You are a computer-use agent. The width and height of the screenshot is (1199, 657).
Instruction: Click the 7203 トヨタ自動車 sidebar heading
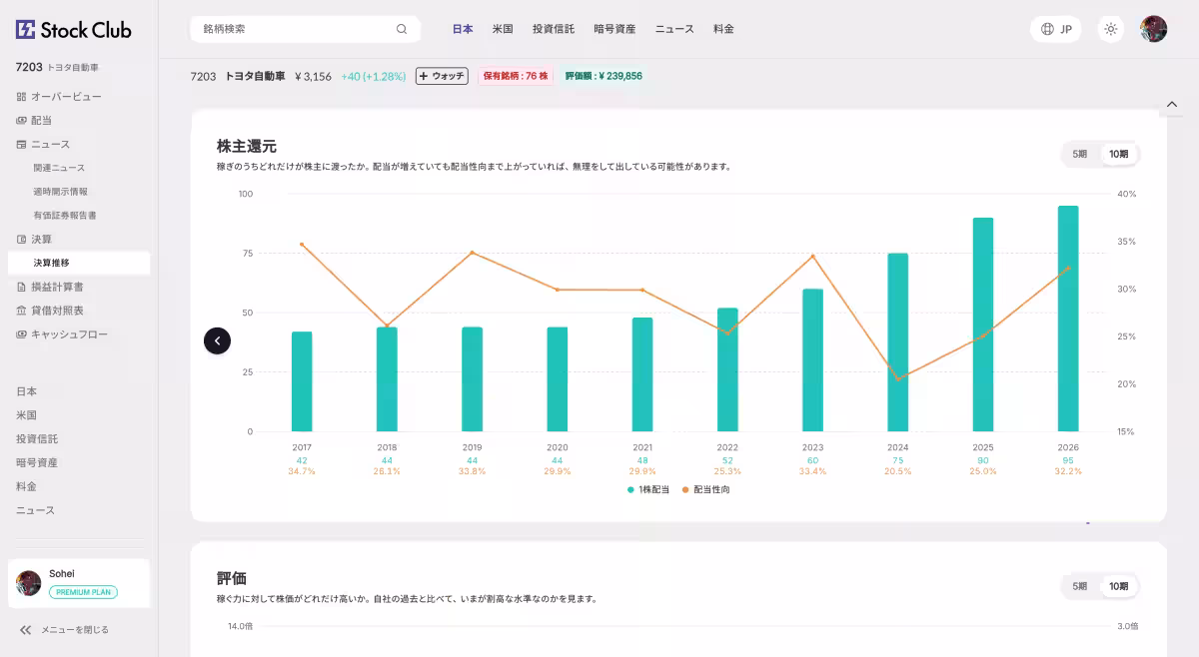(x=57, y=68)
